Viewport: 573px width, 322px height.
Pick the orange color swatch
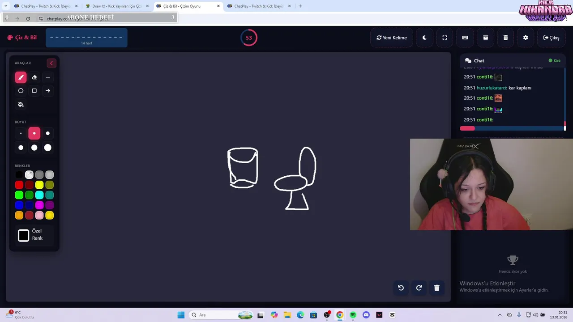[19, 216]
